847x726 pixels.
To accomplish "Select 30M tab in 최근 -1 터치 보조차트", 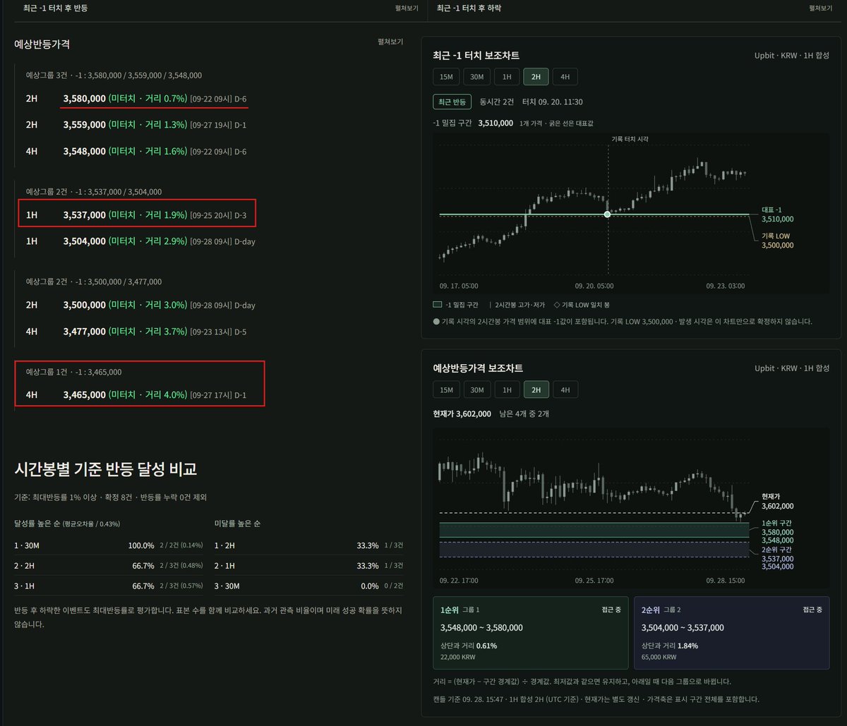I will (476, 77).
